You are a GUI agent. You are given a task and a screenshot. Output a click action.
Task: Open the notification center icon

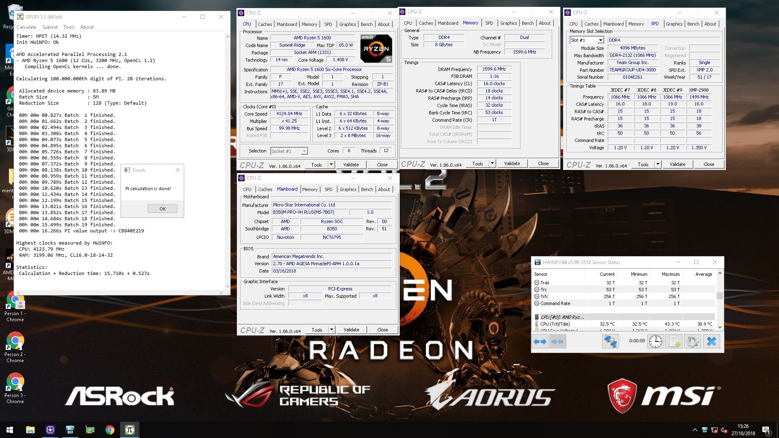pos(766,430)
